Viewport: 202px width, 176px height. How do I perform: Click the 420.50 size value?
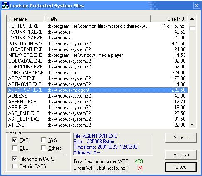(179, 44)
